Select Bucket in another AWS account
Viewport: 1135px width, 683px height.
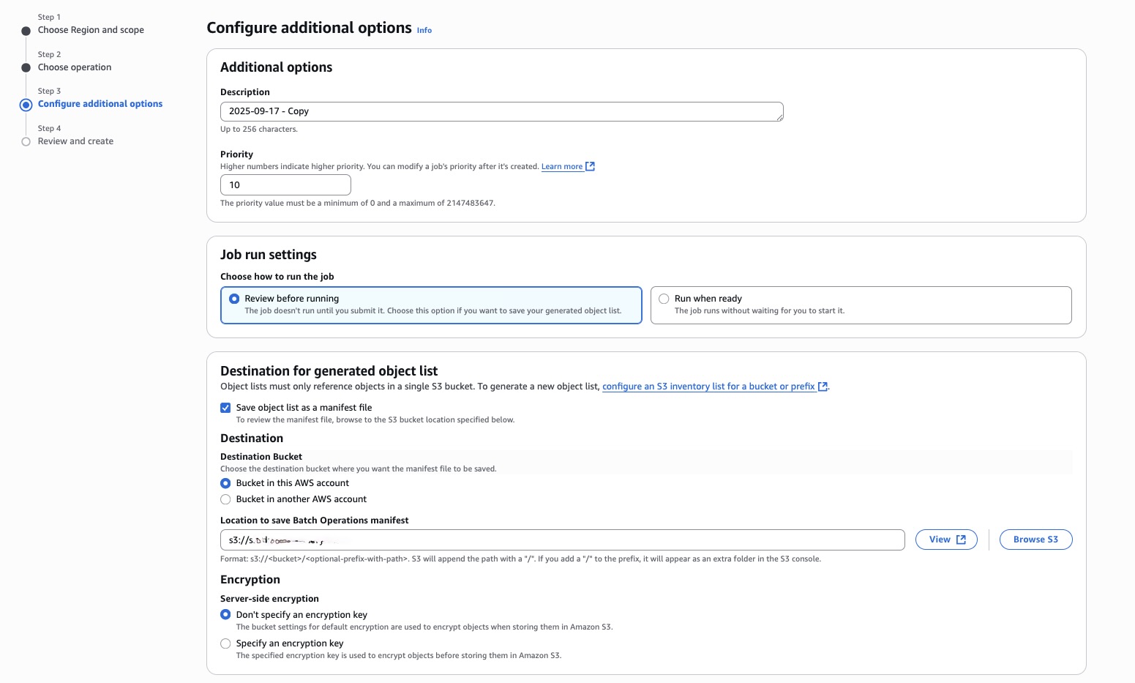[x=225, y=499]
